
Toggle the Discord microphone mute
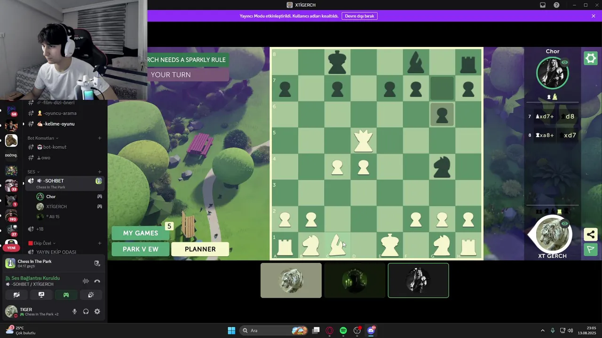pos(74,311)
